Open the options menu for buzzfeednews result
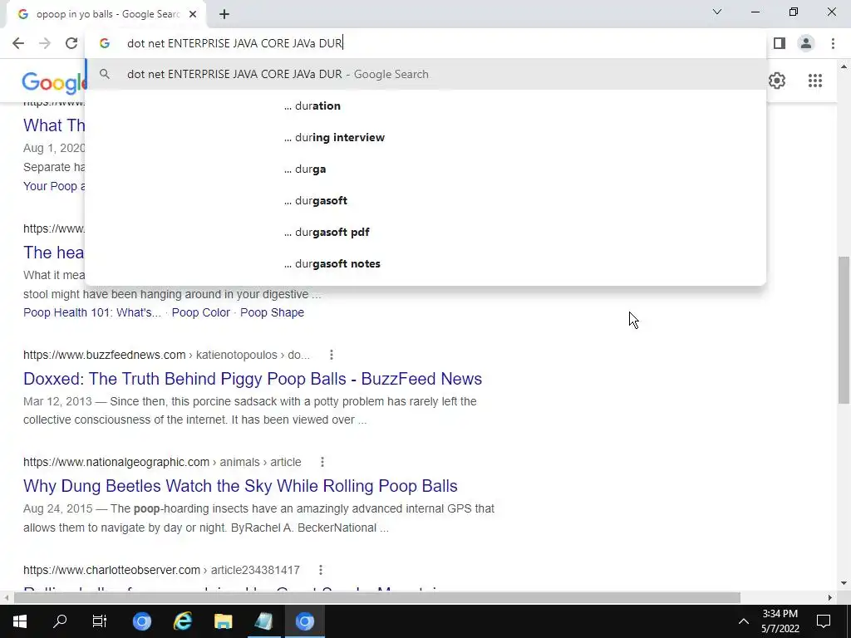This screenshot has width=851, height=638. coord(332,355)
